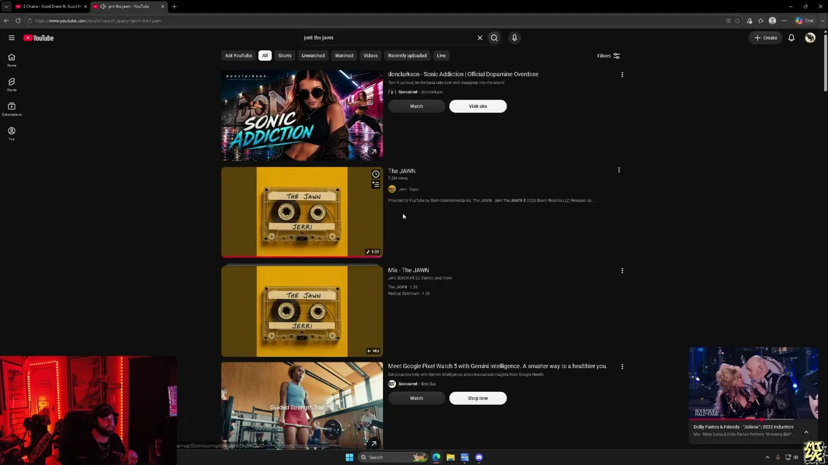Open Shorts in the left sidebar
Screen dimensions: 828x465
12,85
